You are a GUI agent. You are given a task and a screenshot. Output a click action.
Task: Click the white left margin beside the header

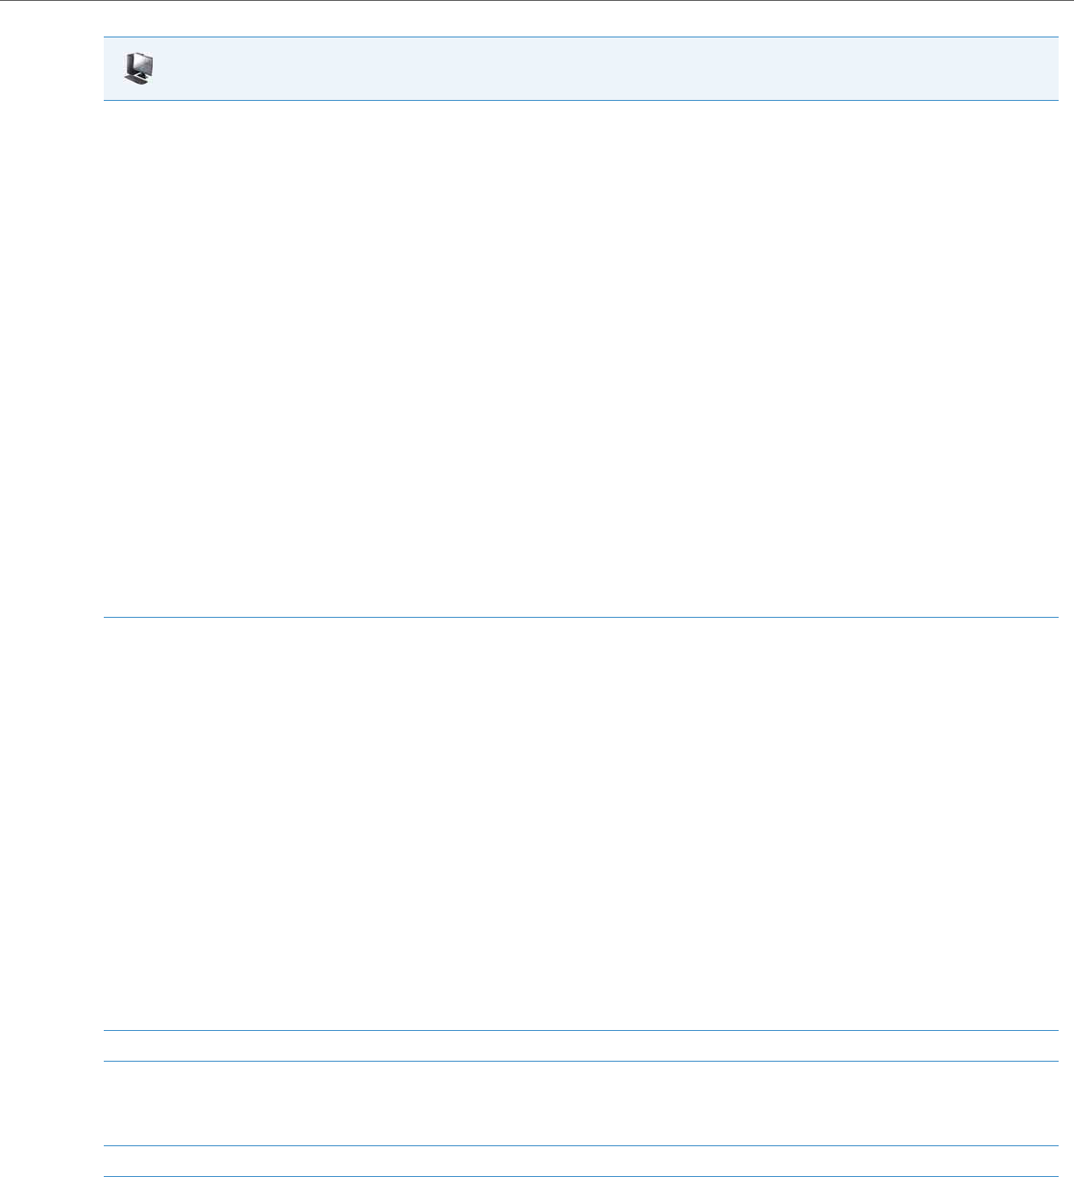tap(52, 68)
